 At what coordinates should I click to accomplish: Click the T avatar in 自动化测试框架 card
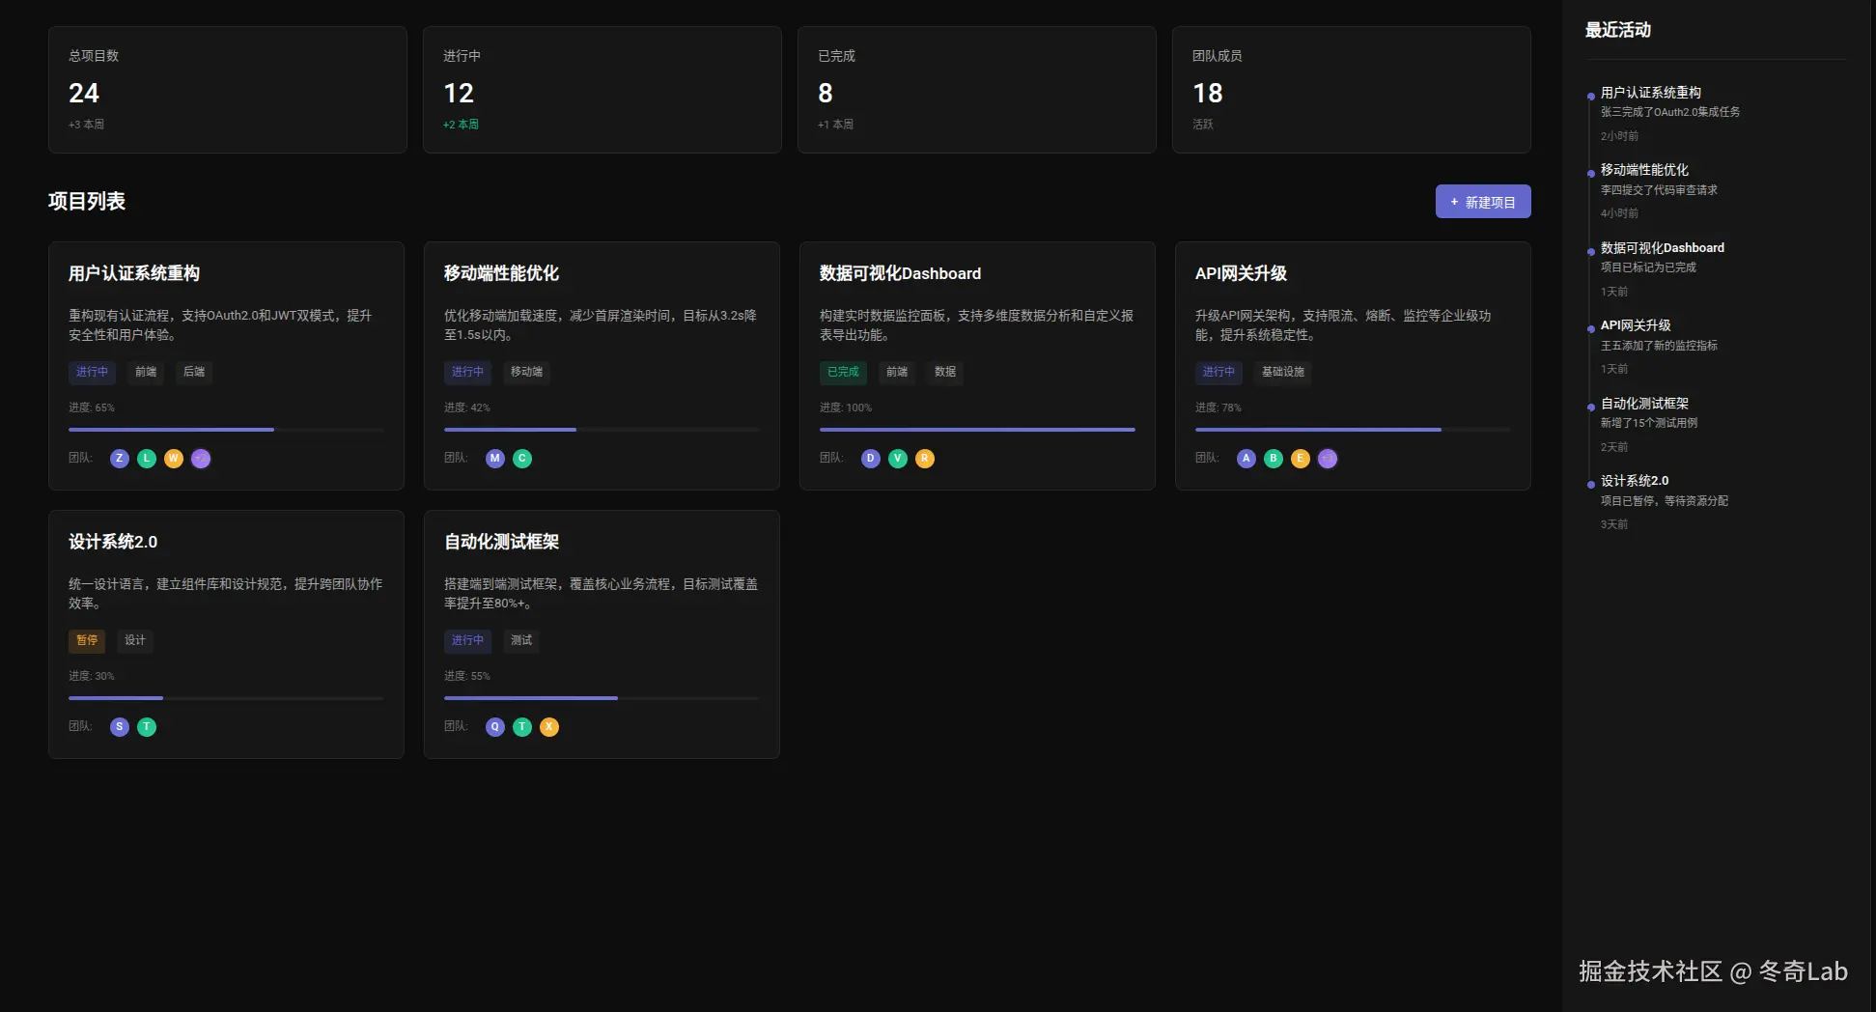(522, 727)
